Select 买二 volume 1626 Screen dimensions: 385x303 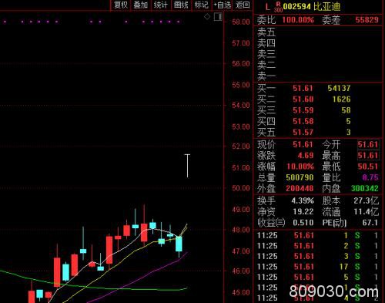click(341, 99)
